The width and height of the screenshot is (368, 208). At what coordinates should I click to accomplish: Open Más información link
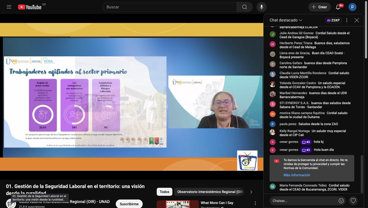point(297,175)
